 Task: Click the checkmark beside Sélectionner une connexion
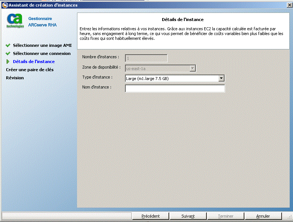tap(8, 53)
